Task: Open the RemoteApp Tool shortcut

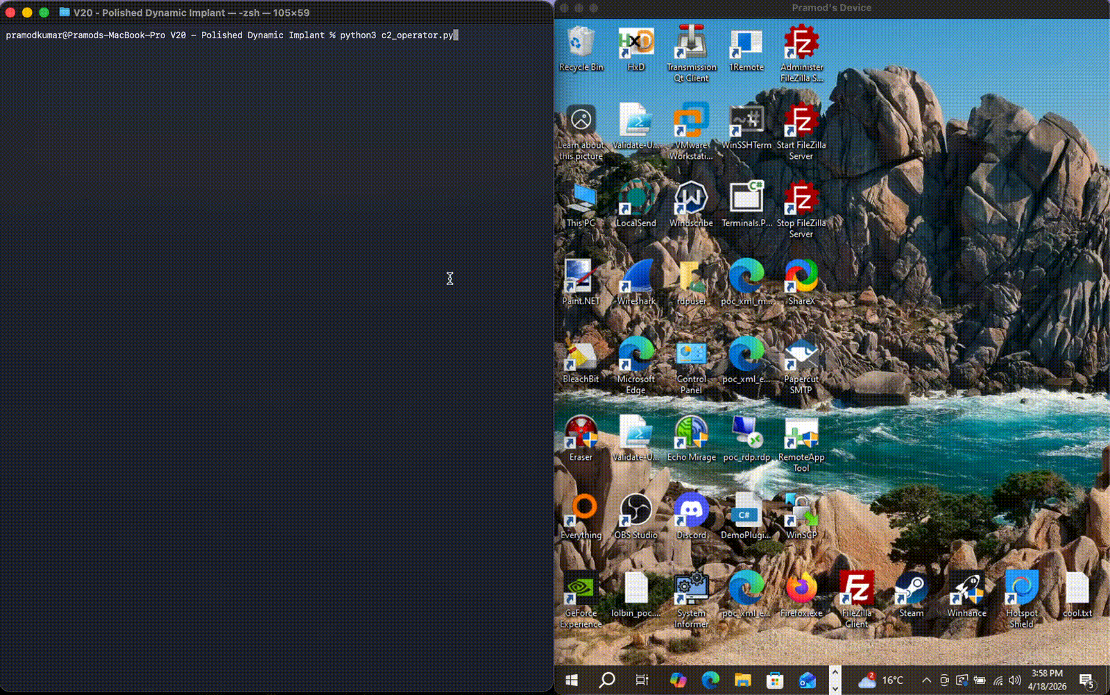Action: pyautogui.click(x=801, y=444)
